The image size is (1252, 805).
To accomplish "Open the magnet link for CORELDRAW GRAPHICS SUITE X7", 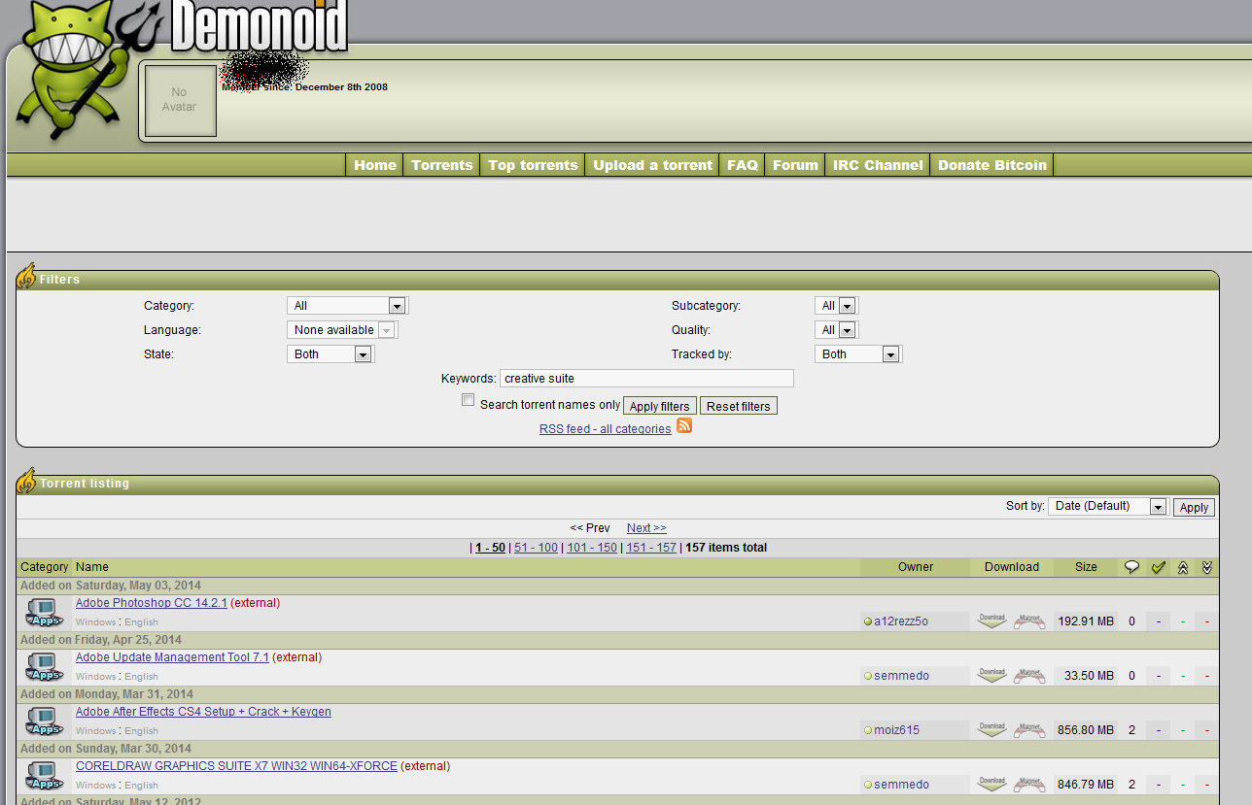I will [x=1029, y=784].
